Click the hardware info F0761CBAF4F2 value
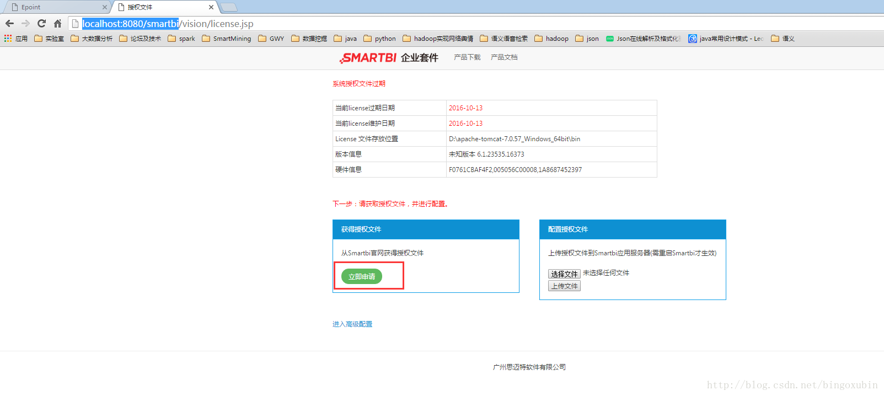Screen dimensions: 884x396 [515, 170]
